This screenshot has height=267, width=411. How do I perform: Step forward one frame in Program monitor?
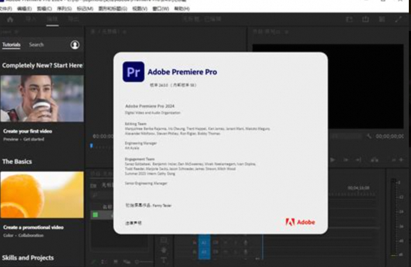346,160
